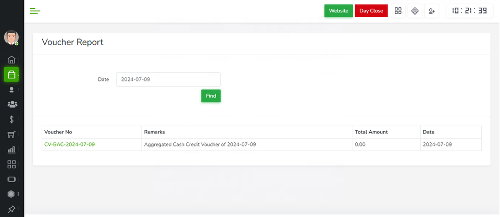Click the digital clock display

coord(469,11)
